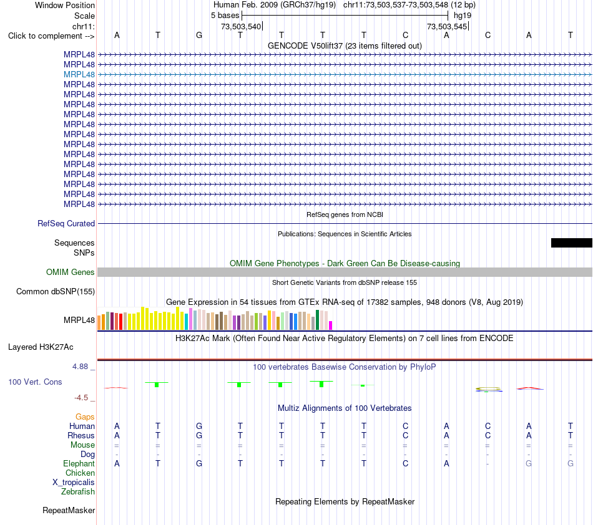Click the 73,503,545 ruler position marker
This screenshot has width=593, height=525.
[x=447, y=26]
